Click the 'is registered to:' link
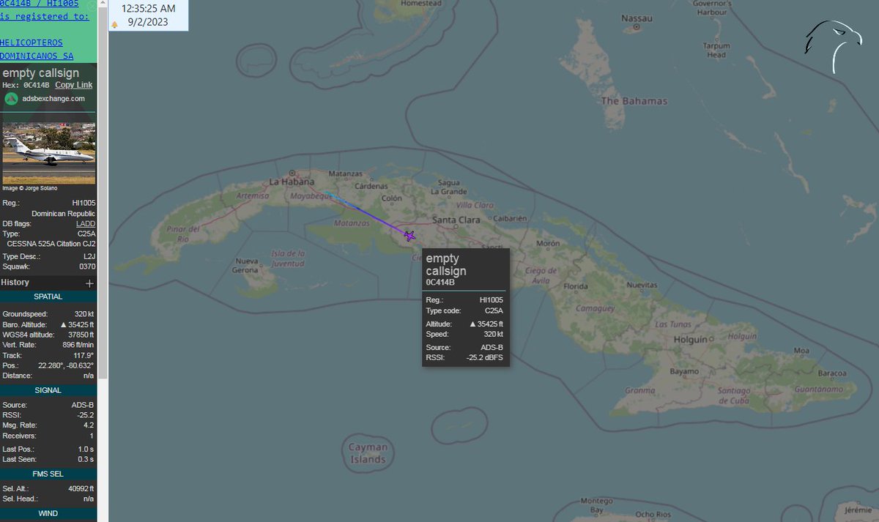879x522 pixels. click(x=43, y=16)
